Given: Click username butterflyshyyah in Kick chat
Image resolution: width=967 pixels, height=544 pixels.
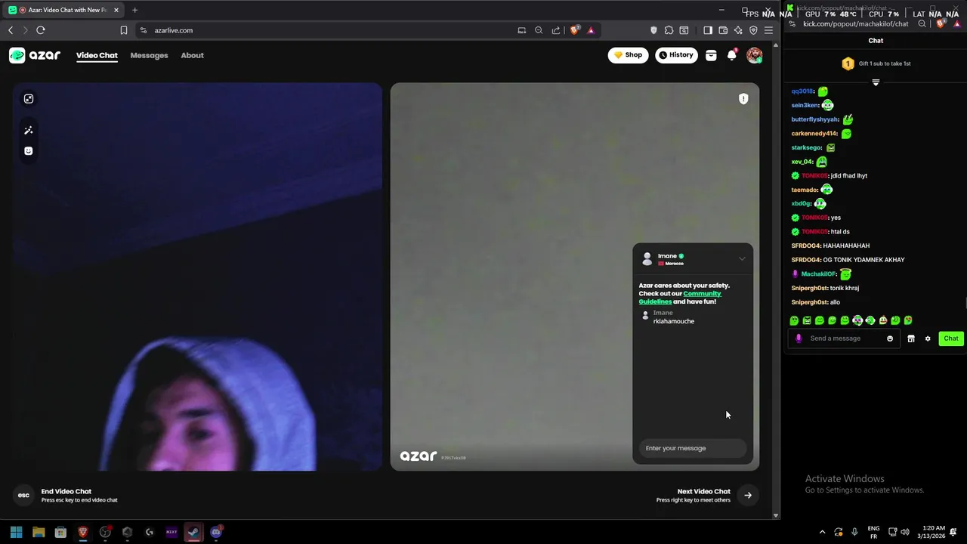Looking at the screenshot, I should [x=815, y=119].
